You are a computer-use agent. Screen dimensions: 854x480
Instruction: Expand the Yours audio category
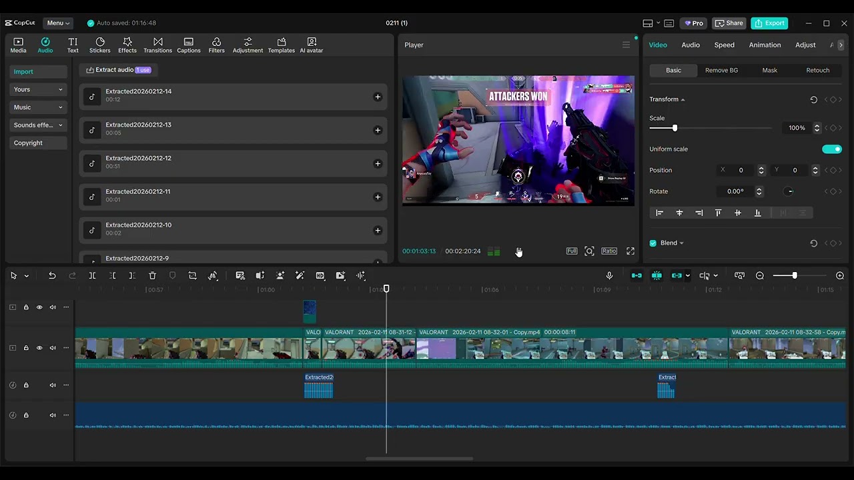click(39, 89)
